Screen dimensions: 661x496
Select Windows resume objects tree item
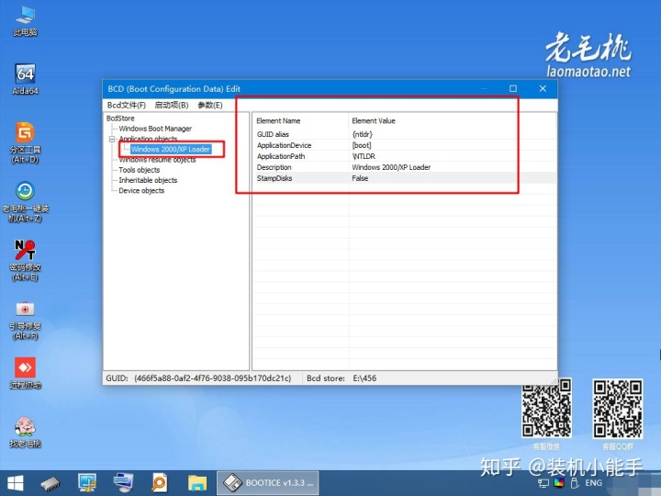(157, 160)
